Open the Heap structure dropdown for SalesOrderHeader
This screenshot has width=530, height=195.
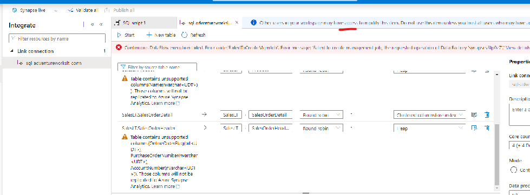click(x=430, y=128)
